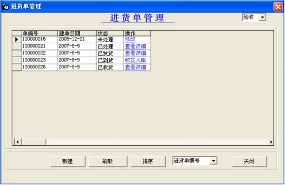Open 查看详细 link for order 100000026
285x185 pixels.
point(135,67)
